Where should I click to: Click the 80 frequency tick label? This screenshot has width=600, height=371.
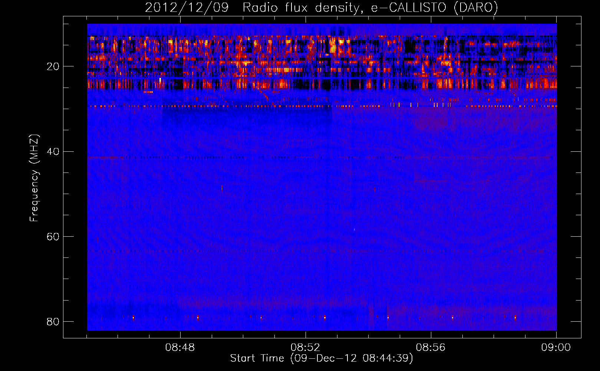(x=53, y=321)
